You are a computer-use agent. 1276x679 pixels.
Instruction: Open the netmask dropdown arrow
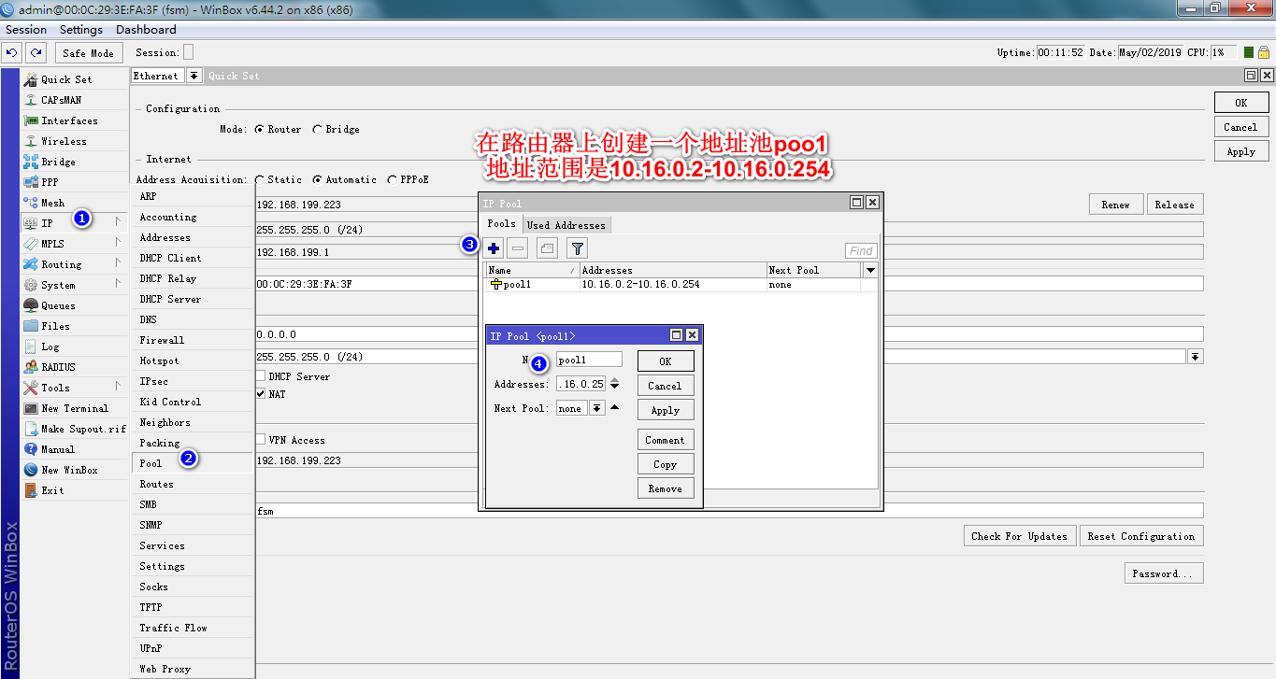1196,357
